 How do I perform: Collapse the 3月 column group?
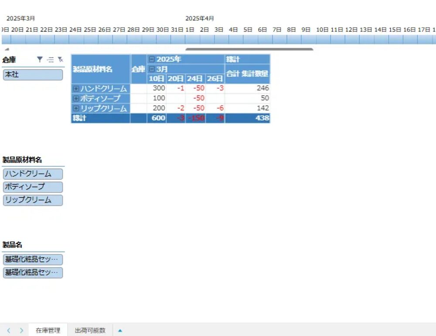click(x=151, y=69)
